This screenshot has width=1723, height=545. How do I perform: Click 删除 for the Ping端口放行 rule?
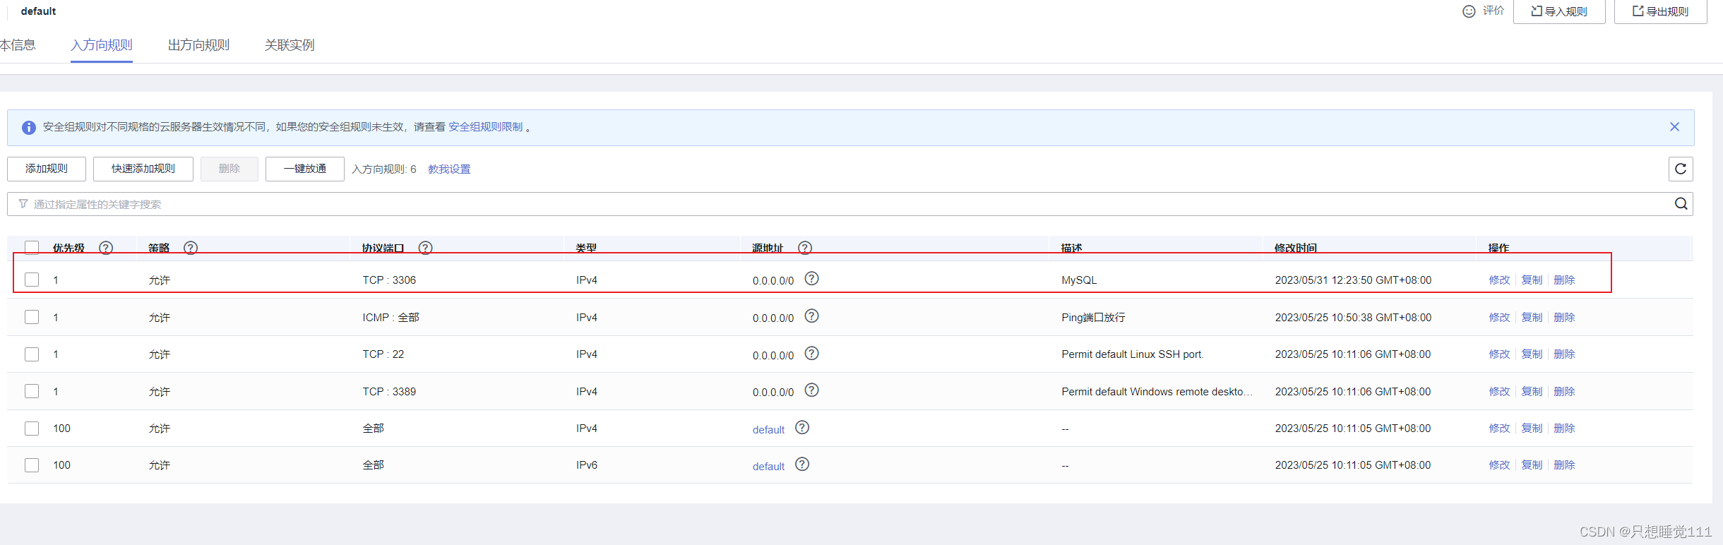[1564, 318]
